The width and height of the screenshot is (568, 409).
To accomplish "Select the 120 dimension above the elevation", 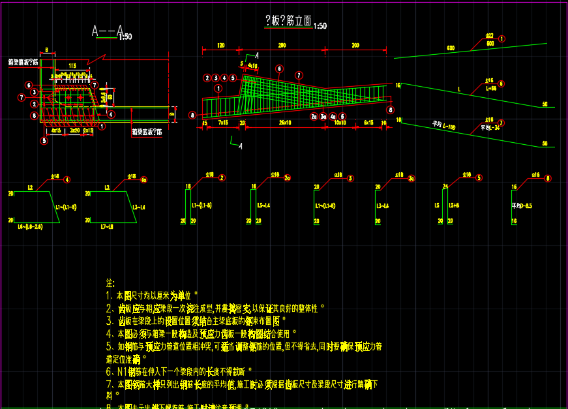I will pyautogui.click(x=220, y=46).
